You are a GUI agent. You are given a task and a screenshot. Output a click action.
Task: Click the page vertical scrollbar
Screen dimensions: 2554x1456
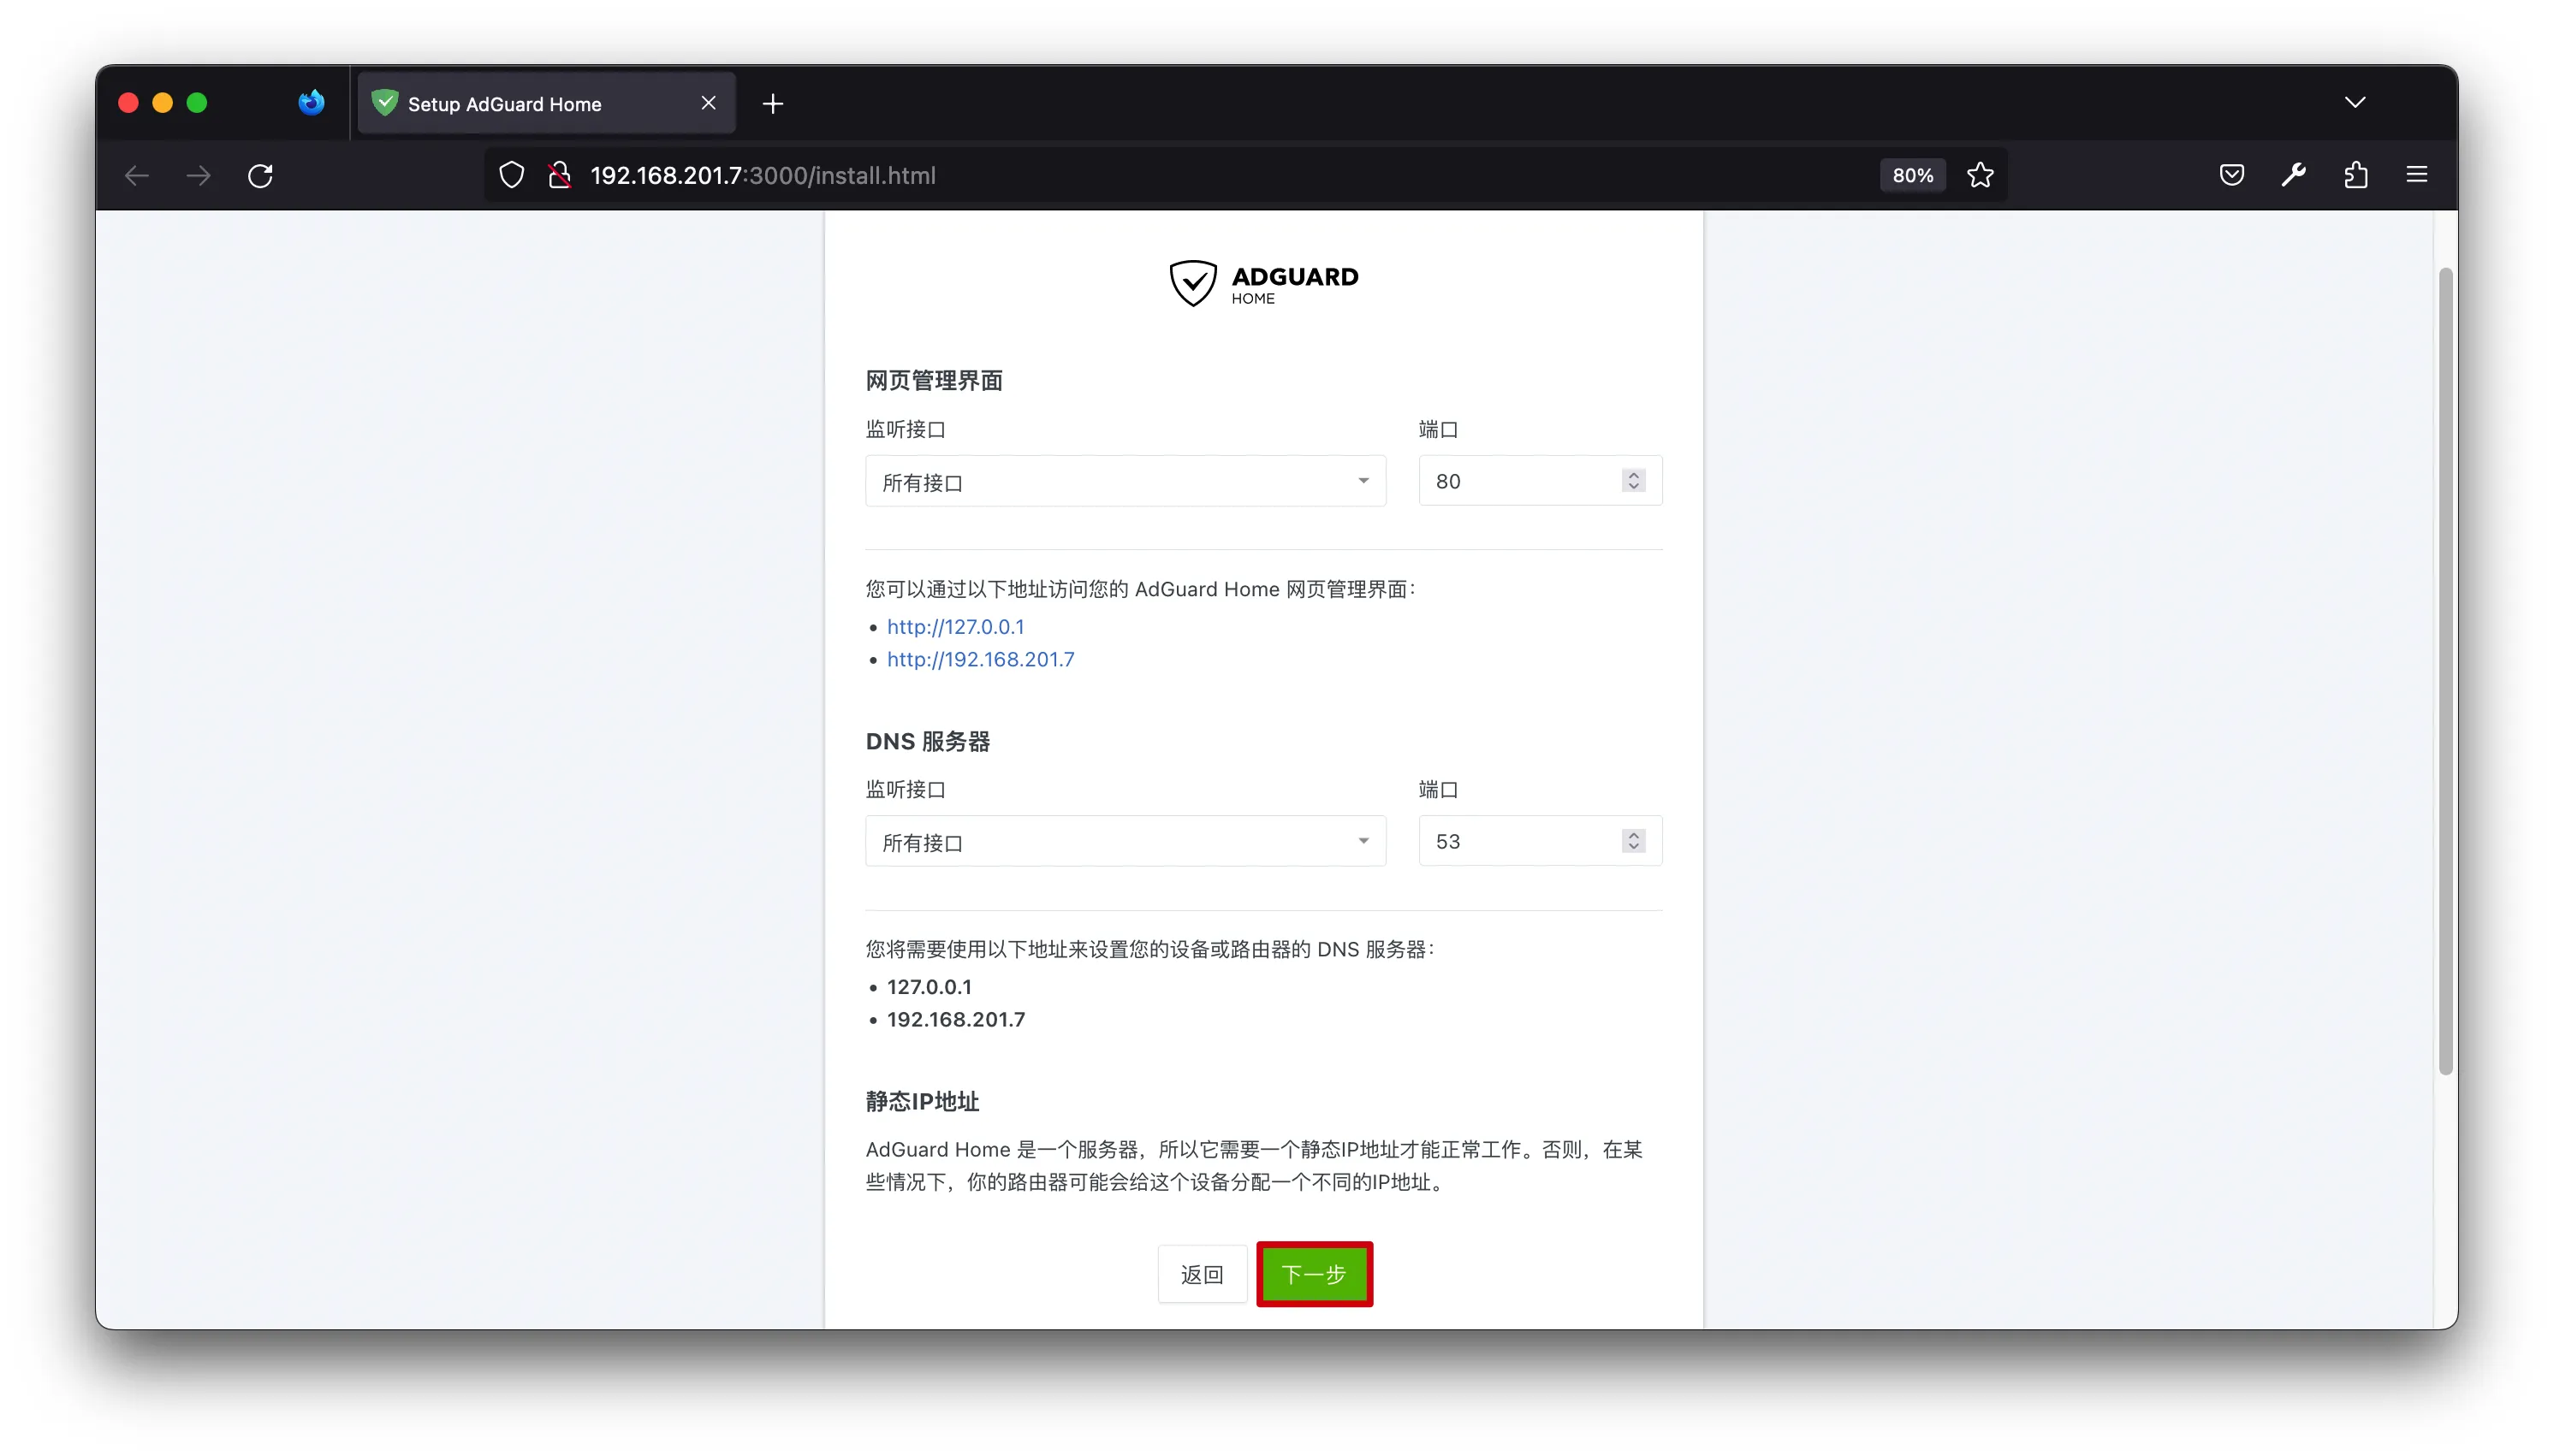[x=2445, y=672]
